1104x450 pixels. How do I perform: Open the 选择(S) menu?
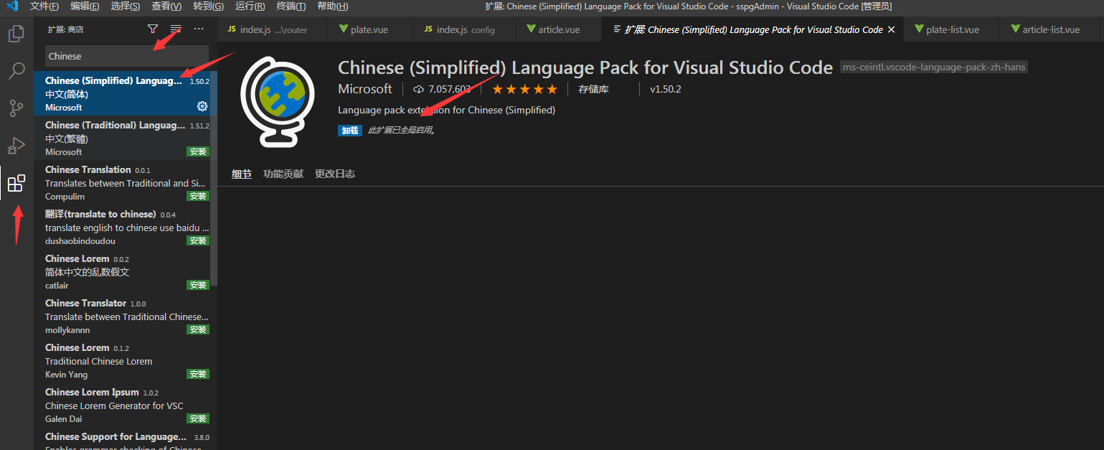126,6
